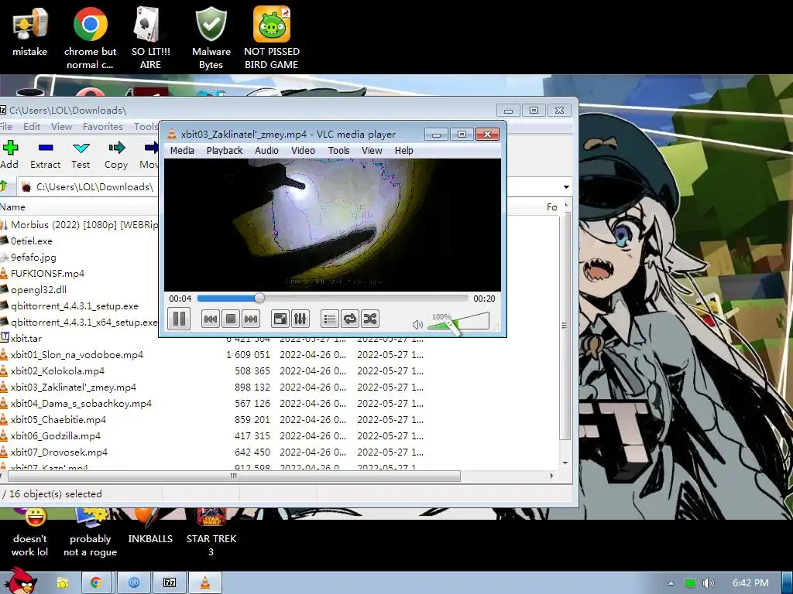Select opengl32.dll file
Image resolution: width=793 pixels, height=594 pixels.
[x=39, y=289]
